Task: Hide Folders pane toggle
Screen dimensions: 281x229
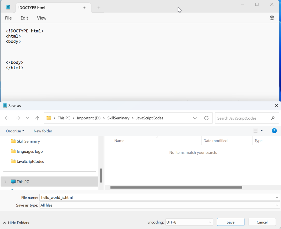Action: click(x=16, y=223)
